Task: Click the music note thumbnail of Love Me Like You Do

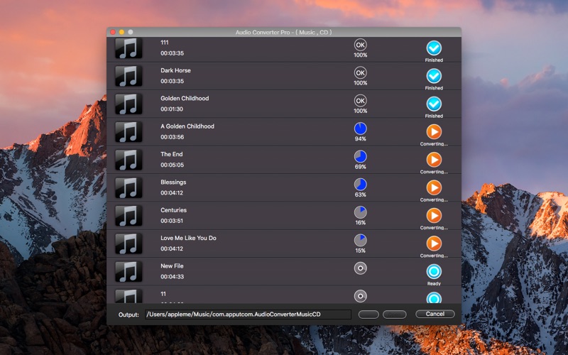Action: coord(129,244)
